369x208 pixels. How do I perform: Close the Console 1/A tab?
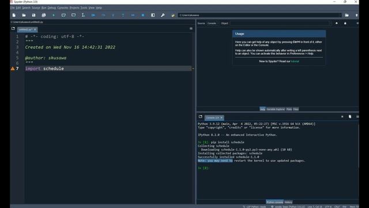pos(221,117)
